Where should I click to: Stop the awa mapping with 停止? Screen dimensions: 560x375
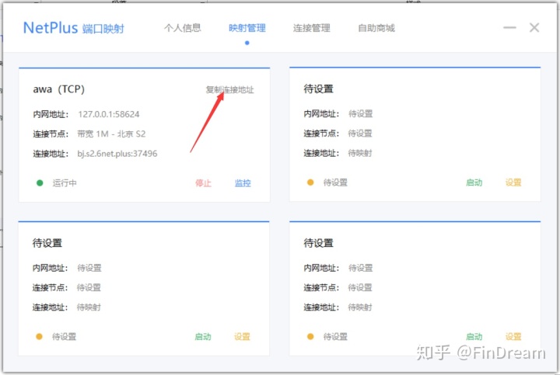pyautogui.click(x=203, y=183)
